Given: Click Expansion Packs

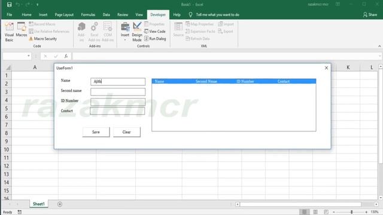Looking at the screenshot, I should (200, 32).
